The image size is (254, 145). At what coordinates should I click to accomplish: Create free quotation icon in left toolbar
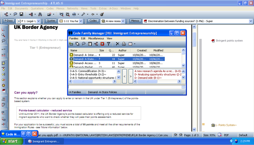coord(3,49)
